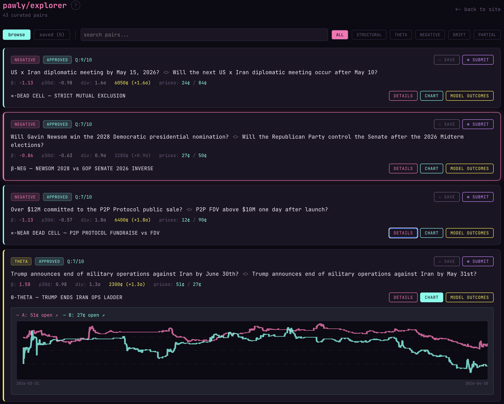504x404 pixels.
Task: Click the 6400¢ (+1.8σ) value
Action: click(x=133, y=220)
